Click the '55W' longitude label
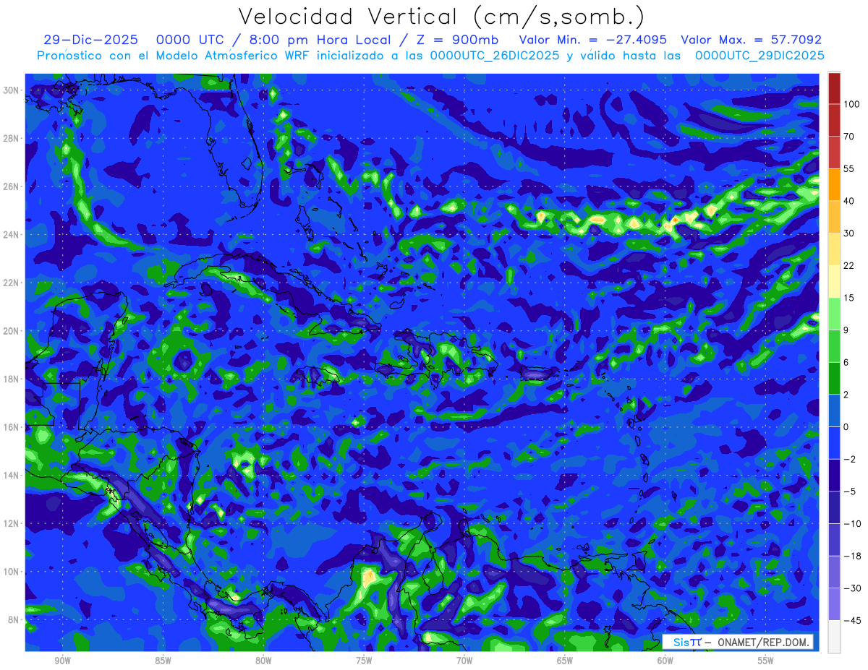Viewport: 868px width, 670px height. pos(765,661)
